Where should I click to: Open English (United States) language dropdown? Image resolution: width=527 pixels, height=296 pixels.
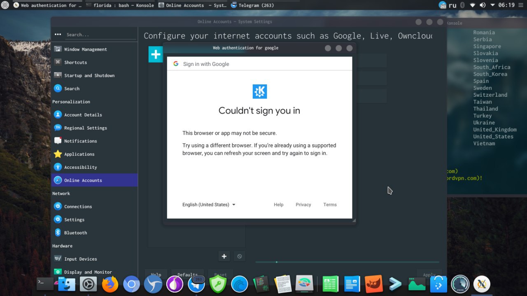click(x=209, y=205)
